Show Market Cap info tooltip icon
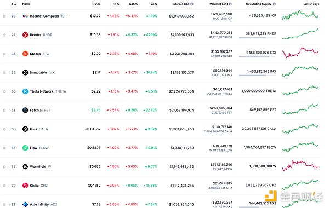 pyautogui.click(x=192, y=4)
